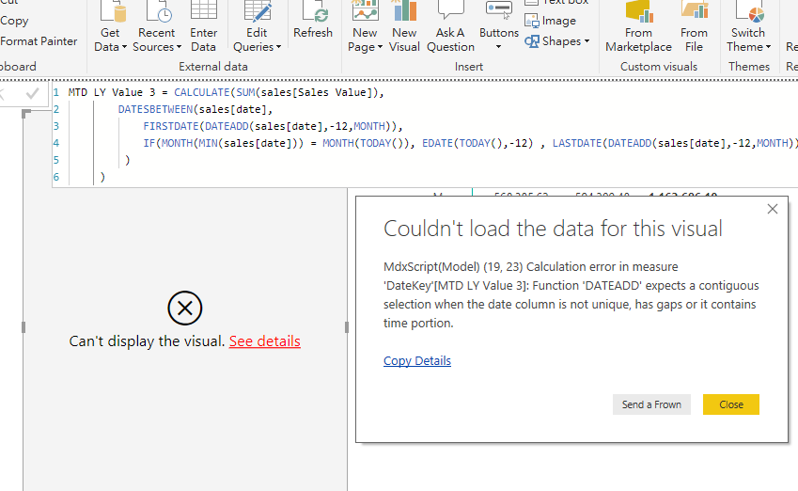Click the New Page icon
Screen dimensions: 798x491
point(365,10)
